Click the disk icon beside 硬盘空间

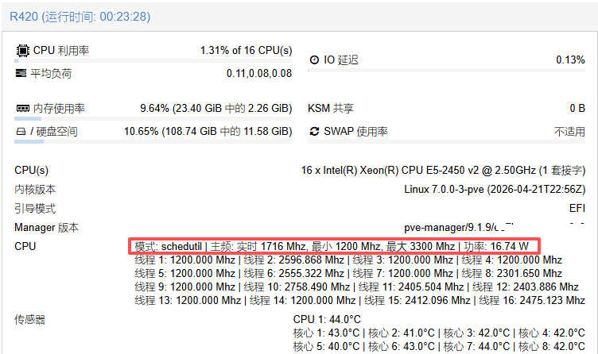pyautogui.click(x=21, y=132)
